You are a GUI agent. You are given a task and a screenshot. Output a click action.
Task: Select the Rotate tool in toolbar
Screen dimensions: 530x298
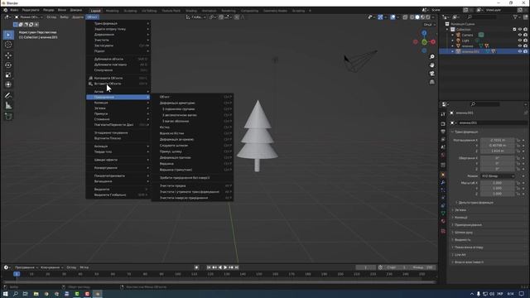(8, 65)
